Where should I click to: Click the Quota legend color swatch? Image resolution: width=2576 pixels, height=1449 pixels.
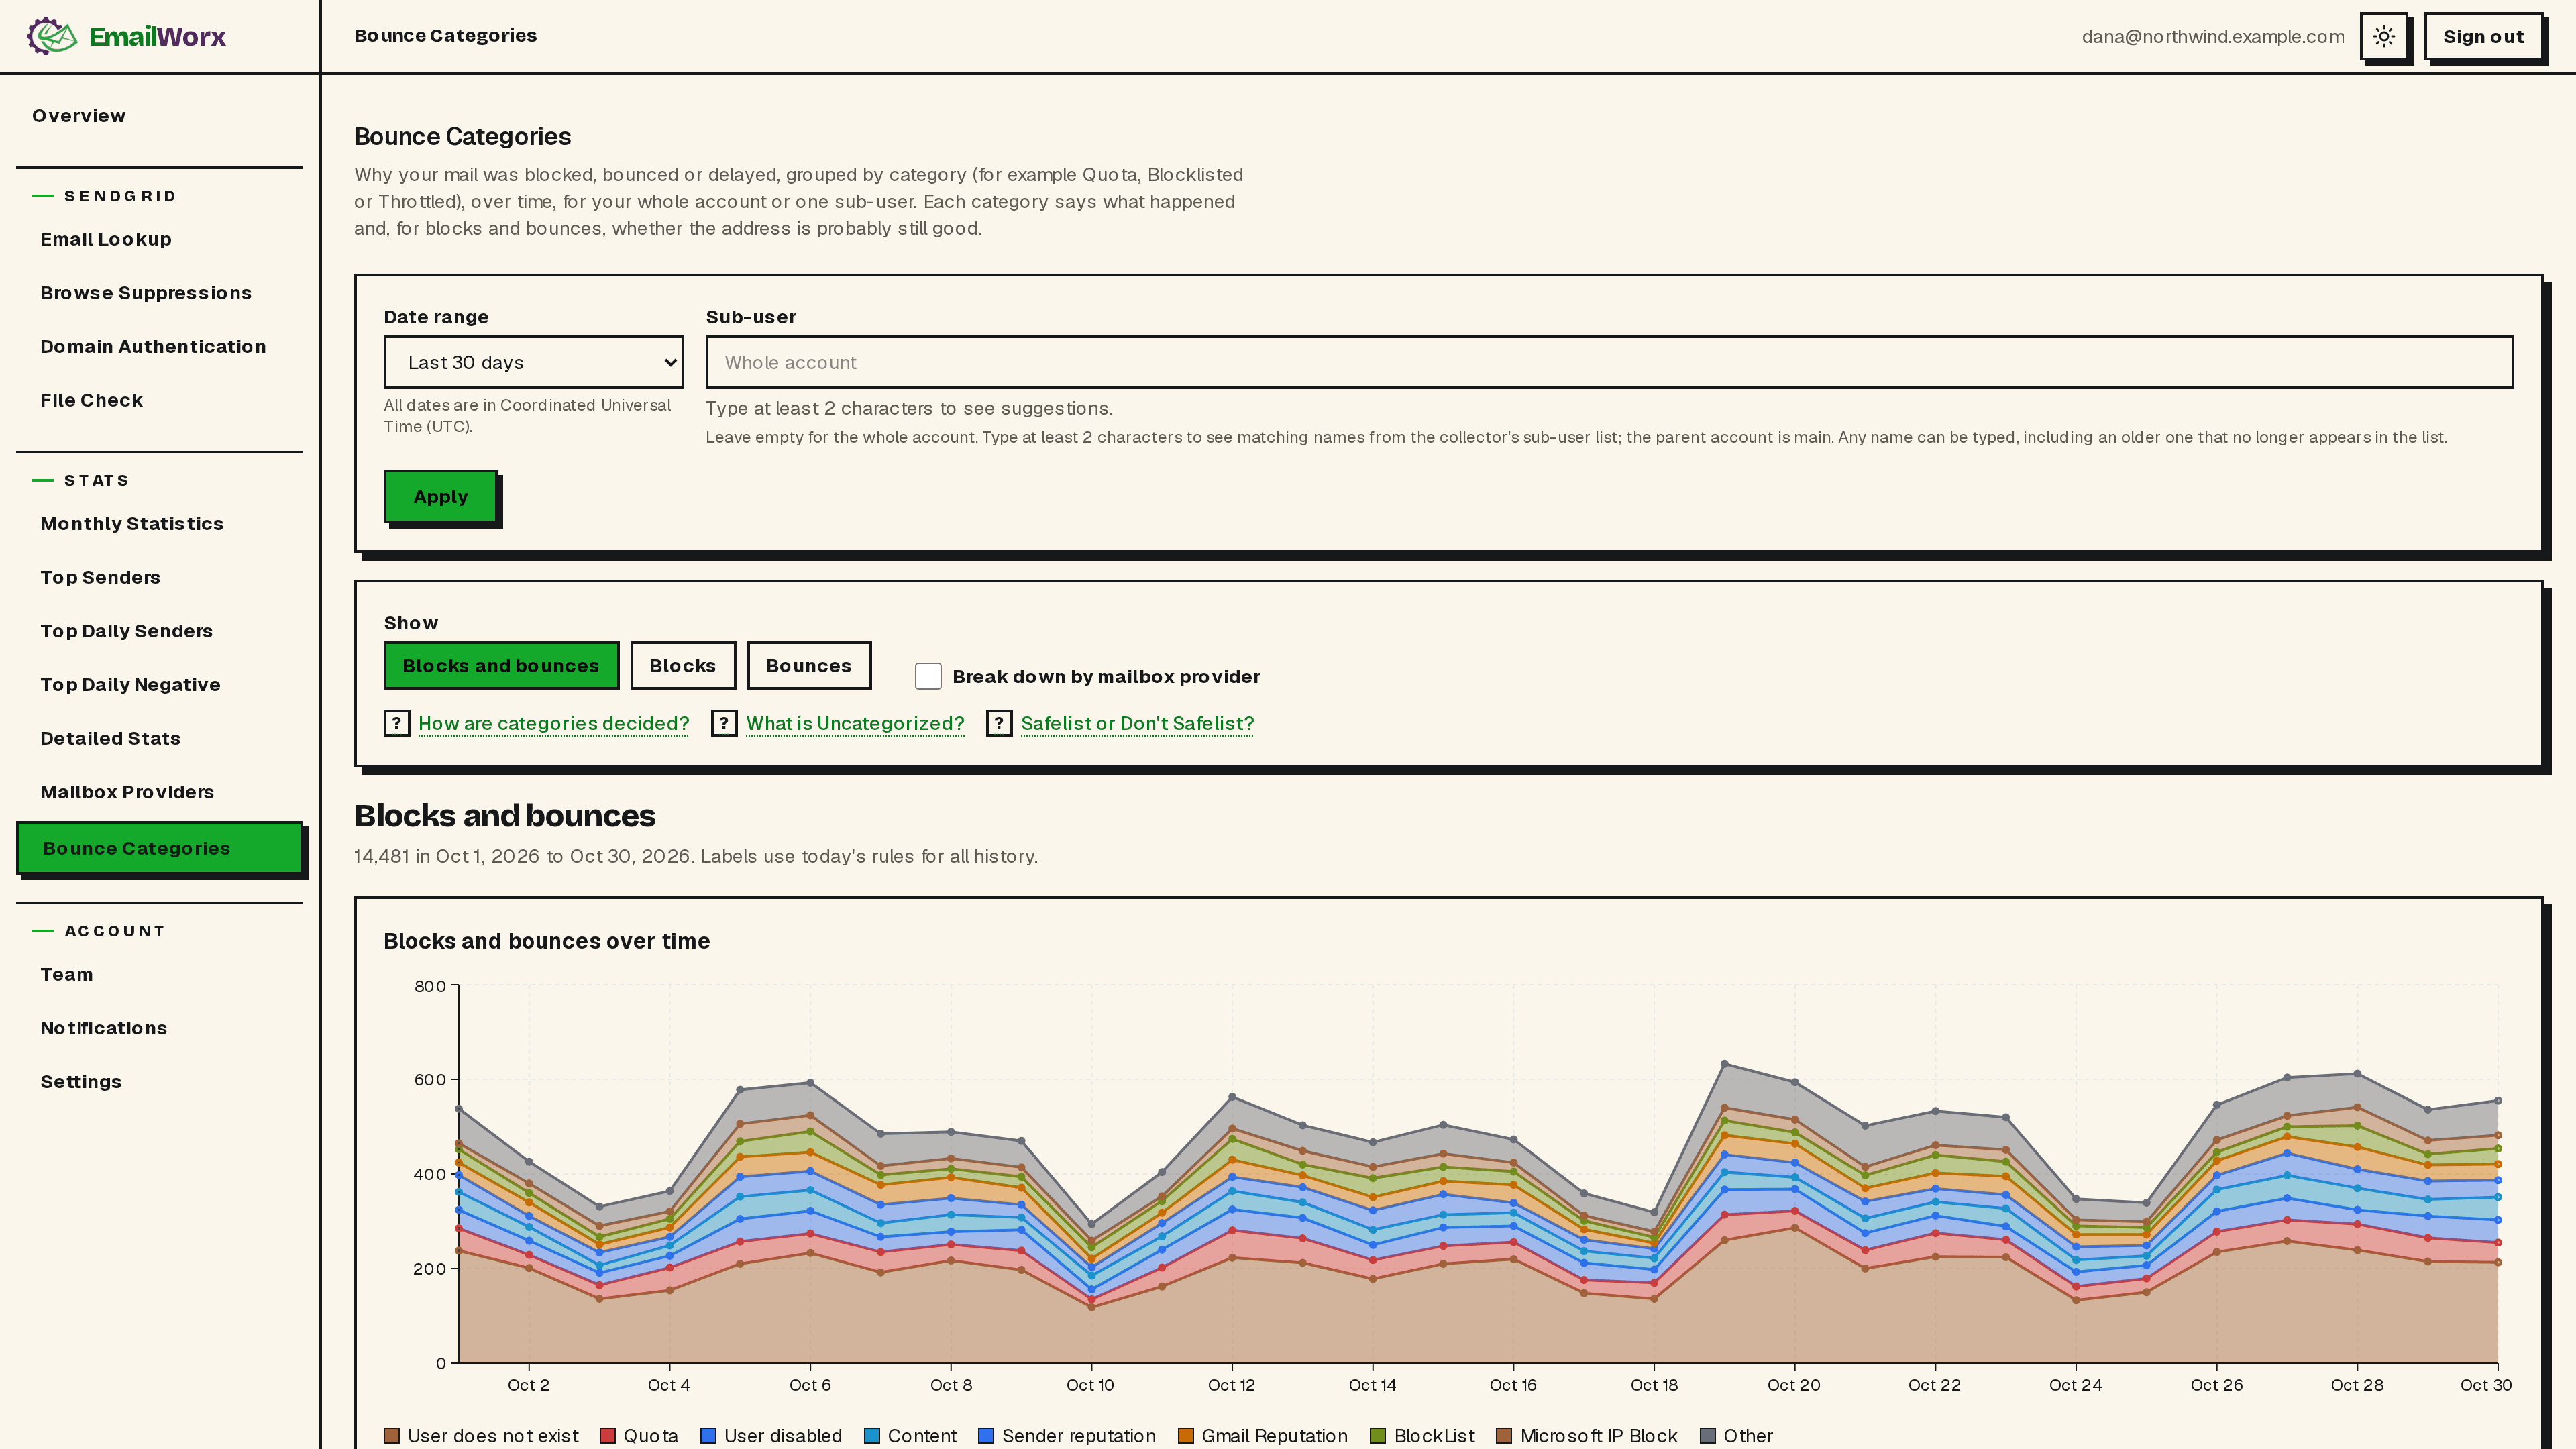tap(608, 1436)
